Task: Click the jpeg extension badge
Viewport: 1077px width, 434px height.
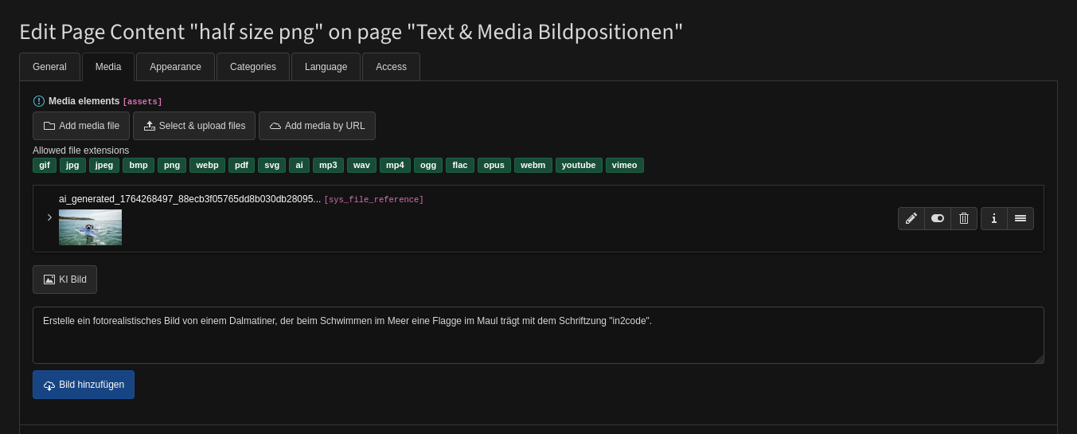Action: [104, 166]
